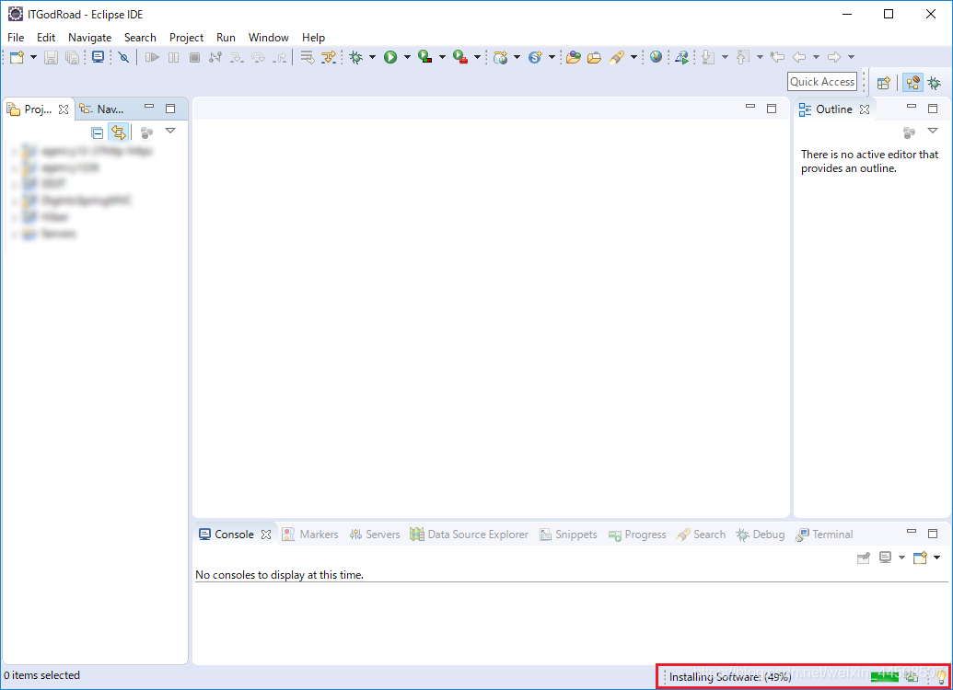Open the Run configurations dropdown arrow
Image resolution: width=953 pixels, height=690 pixels.
pos(407,57)
